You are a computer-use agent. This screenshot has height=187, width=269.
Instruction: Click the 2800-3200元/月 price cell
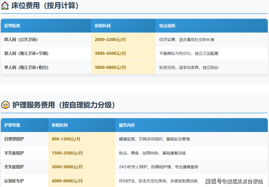(x=110, y=39)
